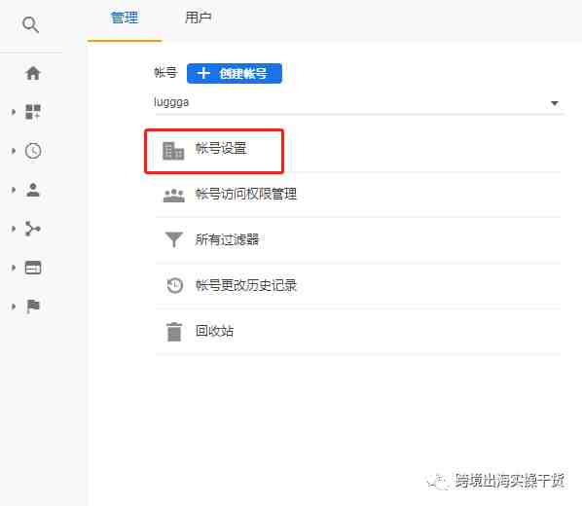The height and width of the screenshot is (506, 582).
Task: Switch to the 管理 tab
Action: pyautogui.click(x=125, y=18)
